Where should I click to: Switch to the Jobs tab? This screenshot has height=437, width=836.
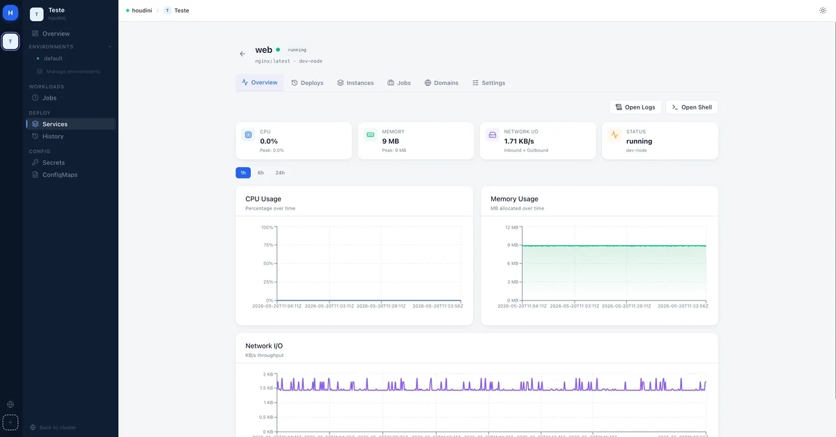pos(399,83)
